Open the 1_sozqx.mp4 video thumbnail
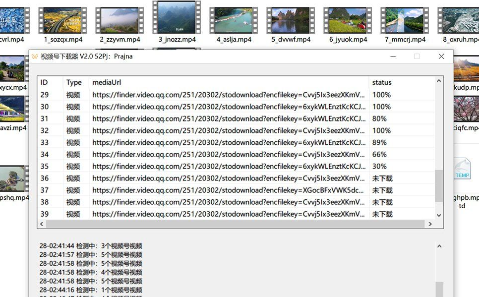 (62, 18)
